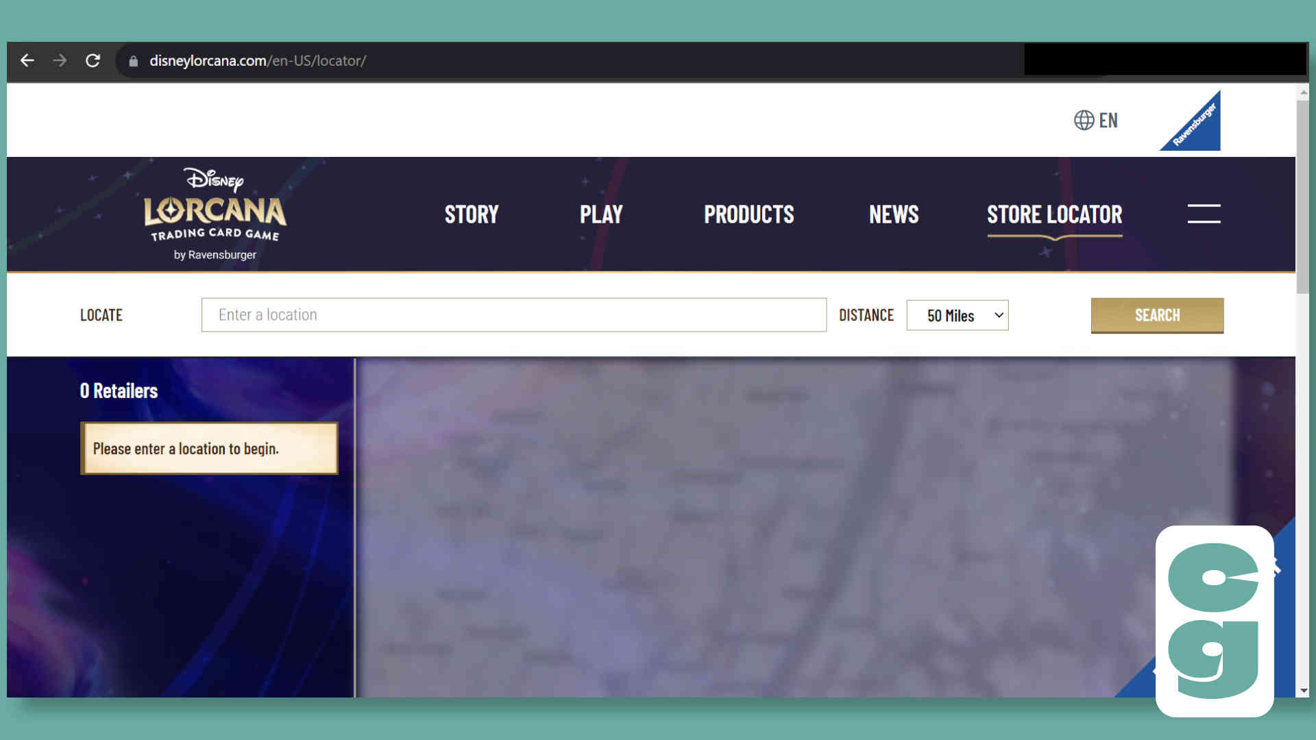Open the STORY menu item
Screen dimensions: 1316x740
point(472,214)
